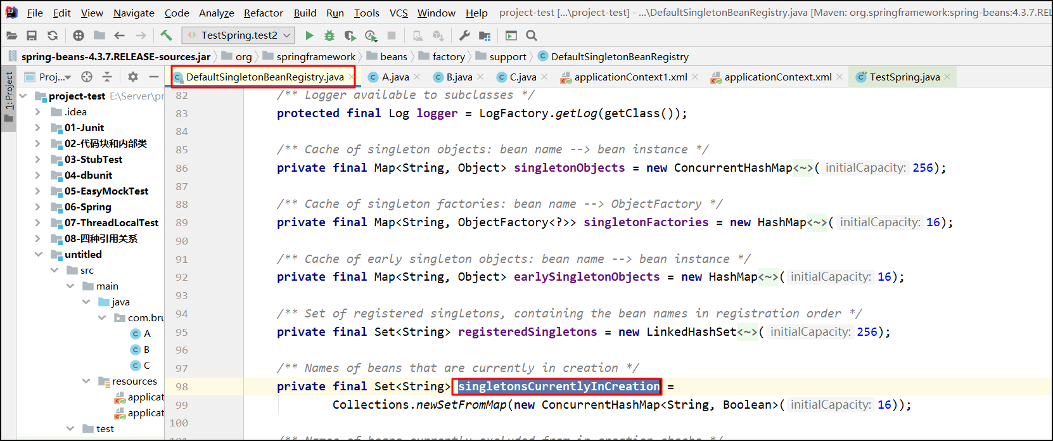Open the Refactor menu
The height and width of the screenshot is (441, 1053).
pos(264,13)
